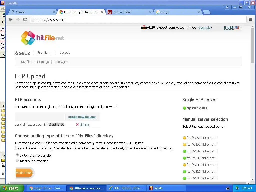The height and width of the screenshot is (192, 256).
Task: Close the Chrome tab
Action: [x=54, y=12]
